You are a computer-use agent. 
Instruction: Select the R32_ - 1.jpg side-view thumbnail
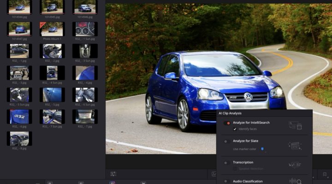pos(19,51)
